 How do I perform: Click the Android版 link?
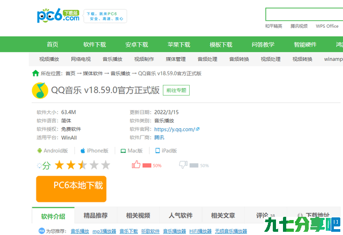[56, 151]
